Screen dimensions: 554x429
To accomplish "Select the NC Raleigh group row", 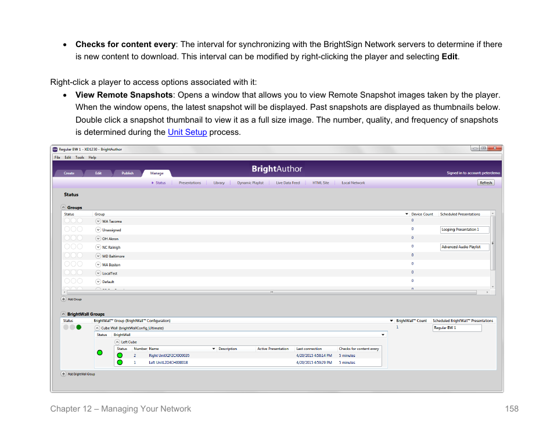I will 276,247.
